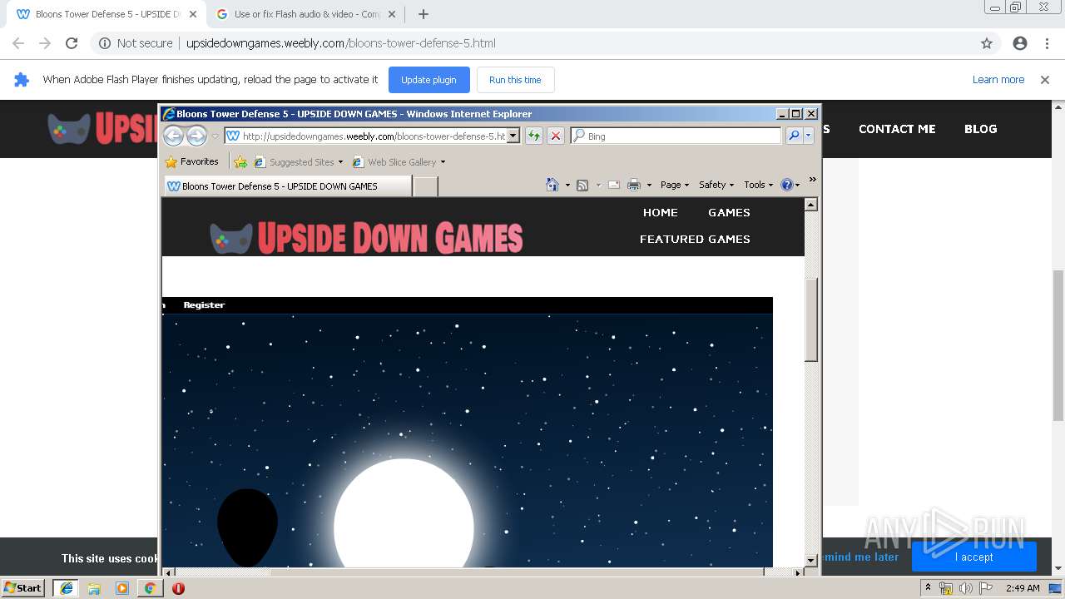Open the IE Page menu
The image size is (1065, 599).
[675, 185]
